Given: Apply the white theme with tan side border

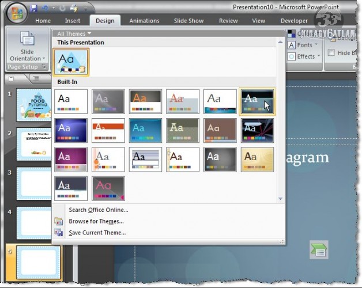Looking at the screenshot, I should [x=183, y=160].
